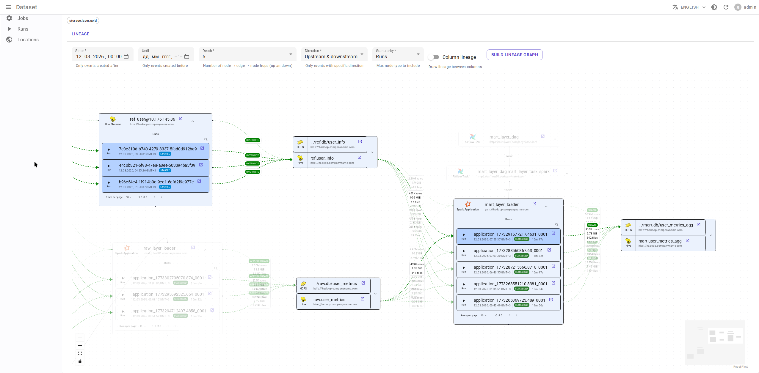This screenshot has width=759, height=373.
Task: Open admin user avatar menu
Action: click(738, 7)
